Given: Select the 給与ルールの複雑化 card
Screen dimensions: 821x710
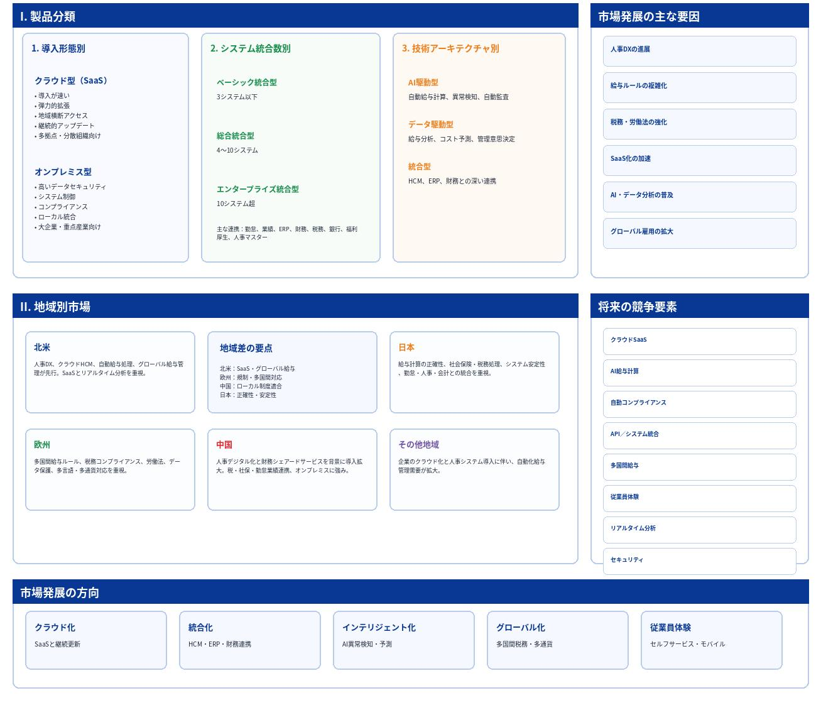Looking at the screenshot, I should point(699,87).
